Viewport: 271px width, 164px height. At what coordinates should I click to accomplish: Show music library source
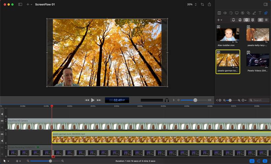240,20
